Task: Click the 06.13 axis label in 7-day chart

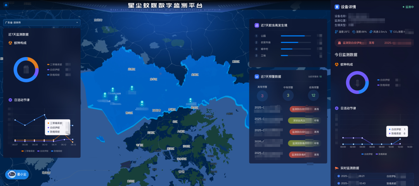Action: click(x=73, y=144)
